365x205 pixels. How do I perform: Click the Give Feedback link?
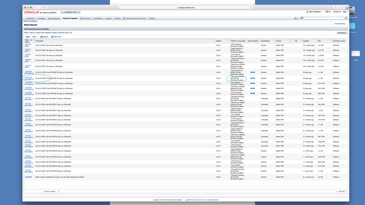coord(340,24)
